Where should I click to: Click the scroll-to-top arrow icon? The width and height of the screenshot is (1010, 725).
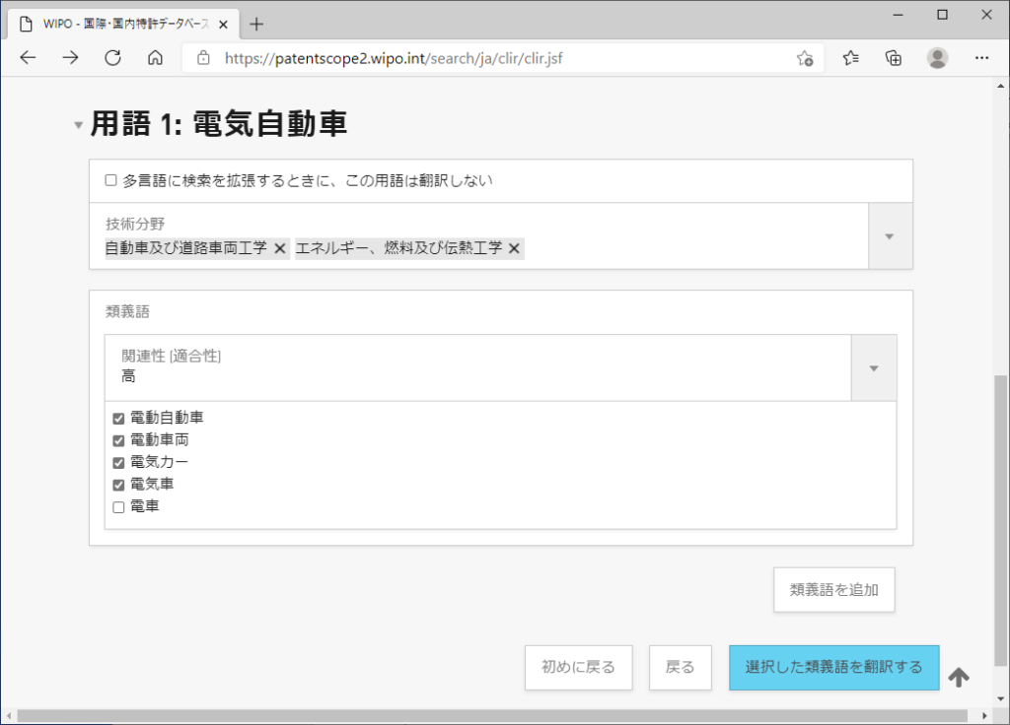pos(959,677)
